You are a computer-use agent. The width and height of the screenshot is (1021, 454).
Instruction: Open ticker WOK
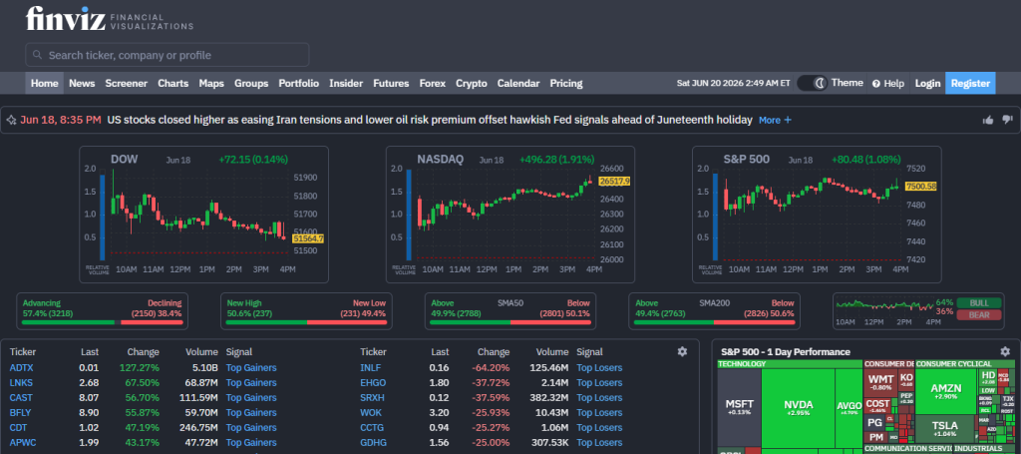(371, 413)
